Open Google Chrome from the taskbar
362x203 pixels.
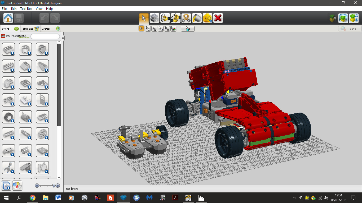[33, 198]
